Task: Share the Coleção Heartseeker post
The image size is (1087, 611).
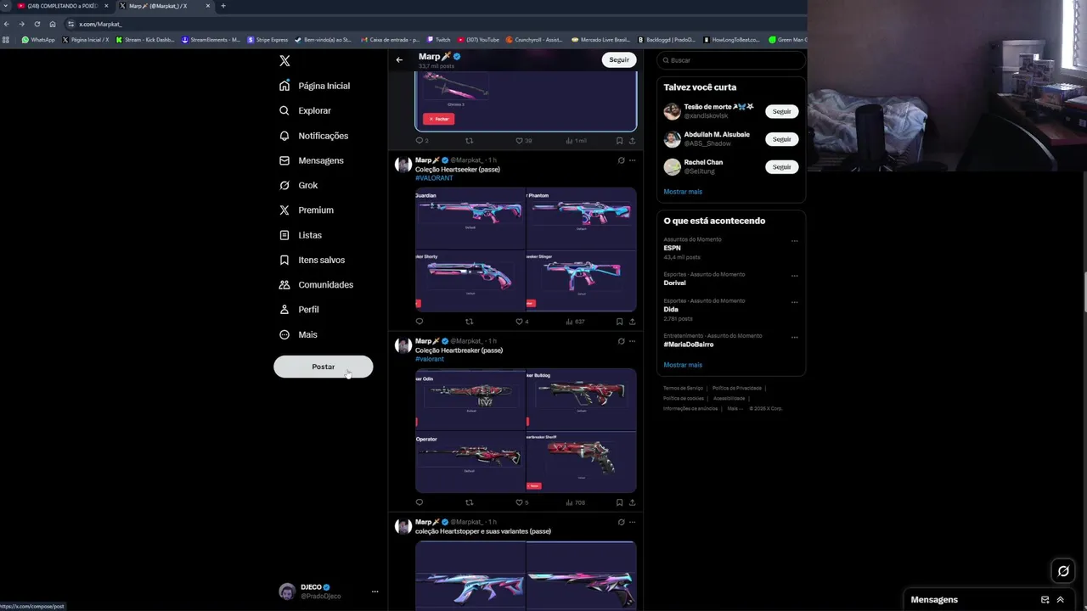Action: [x=632, y=322]
